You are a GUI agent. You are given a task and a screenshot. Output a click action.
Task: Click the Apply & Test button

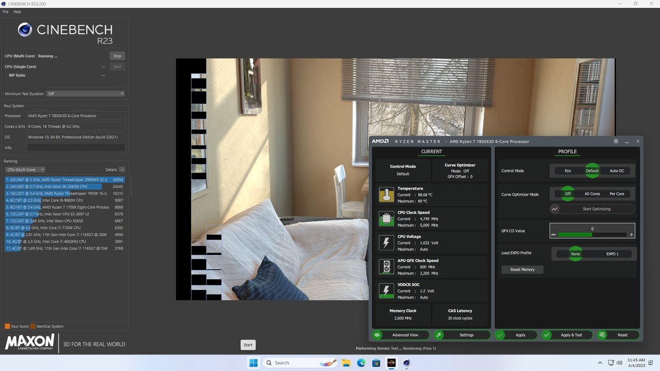[567, 335]
